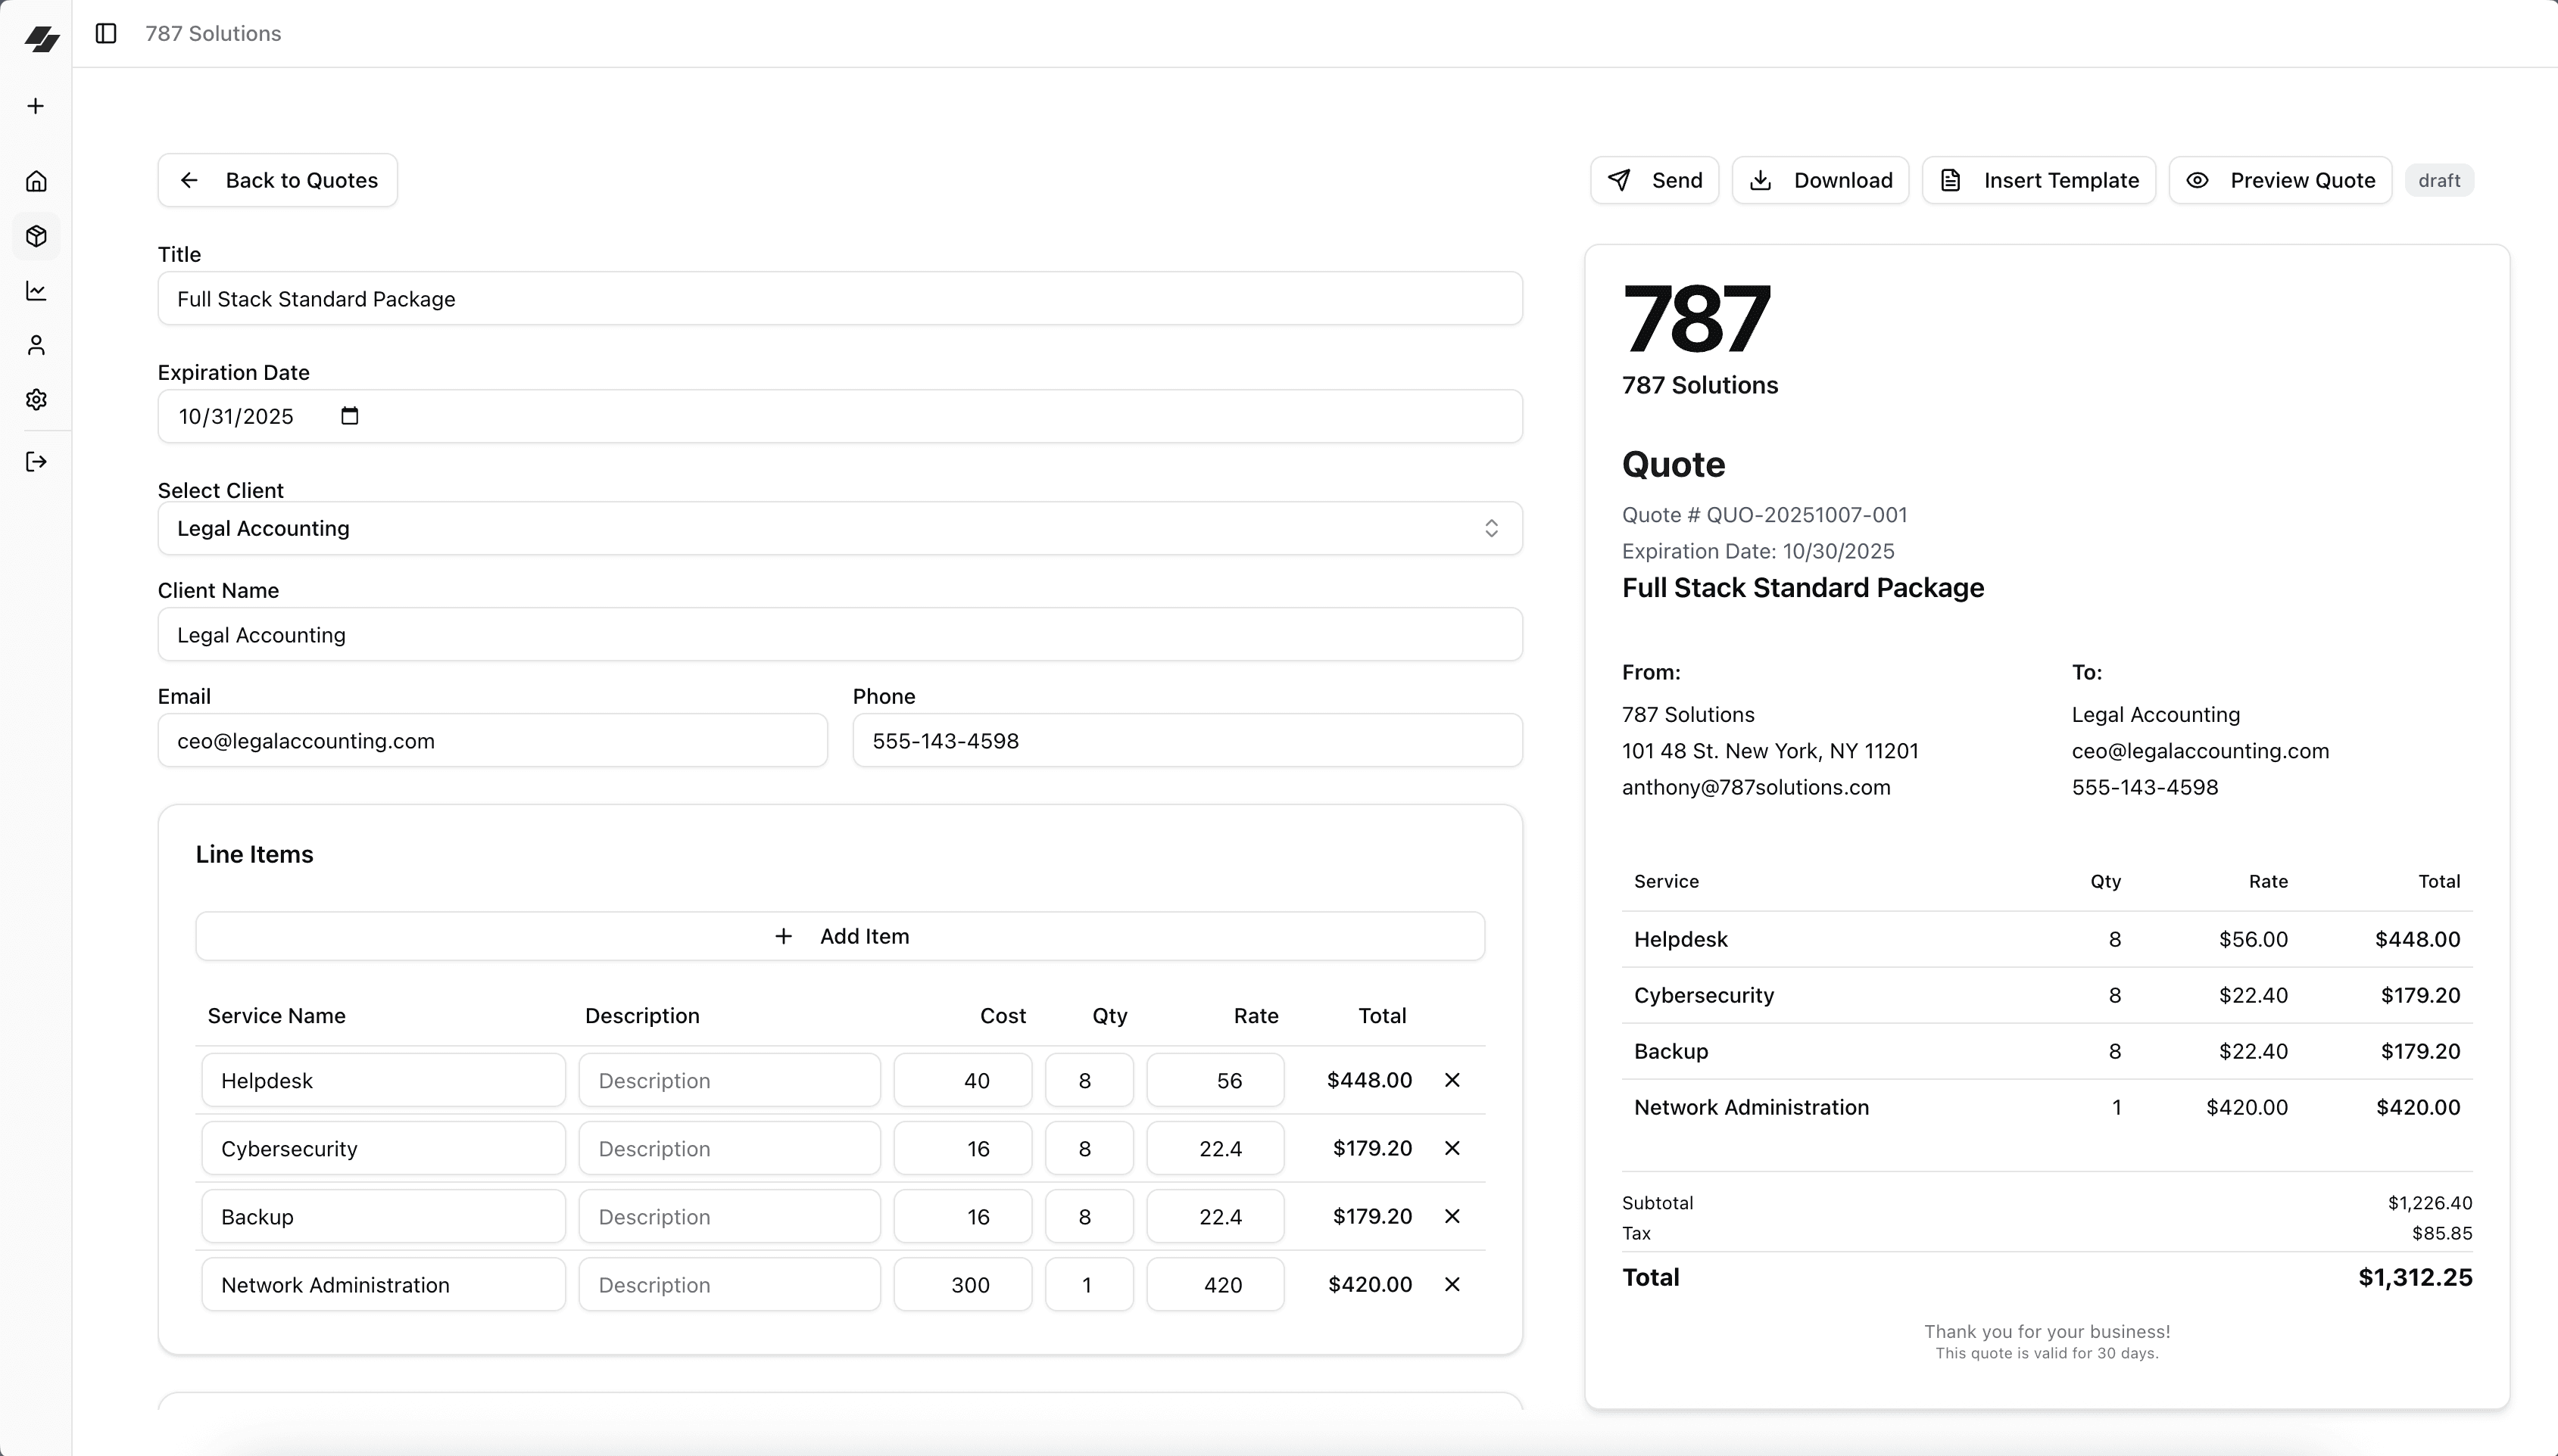The height and width of the screenshot is (1456, 2558).
Task: View analytics via the chart icon
Action: 36,290
